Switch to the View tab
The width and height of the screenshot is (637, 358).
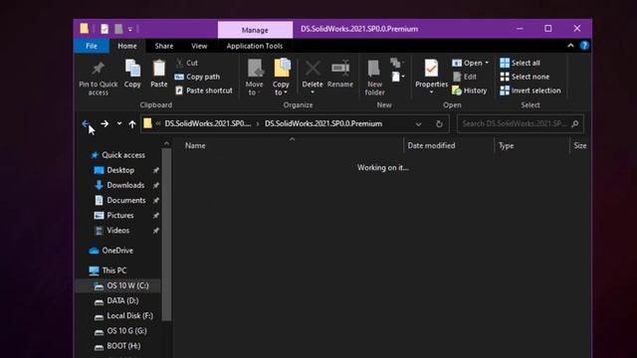coord(199,46)
